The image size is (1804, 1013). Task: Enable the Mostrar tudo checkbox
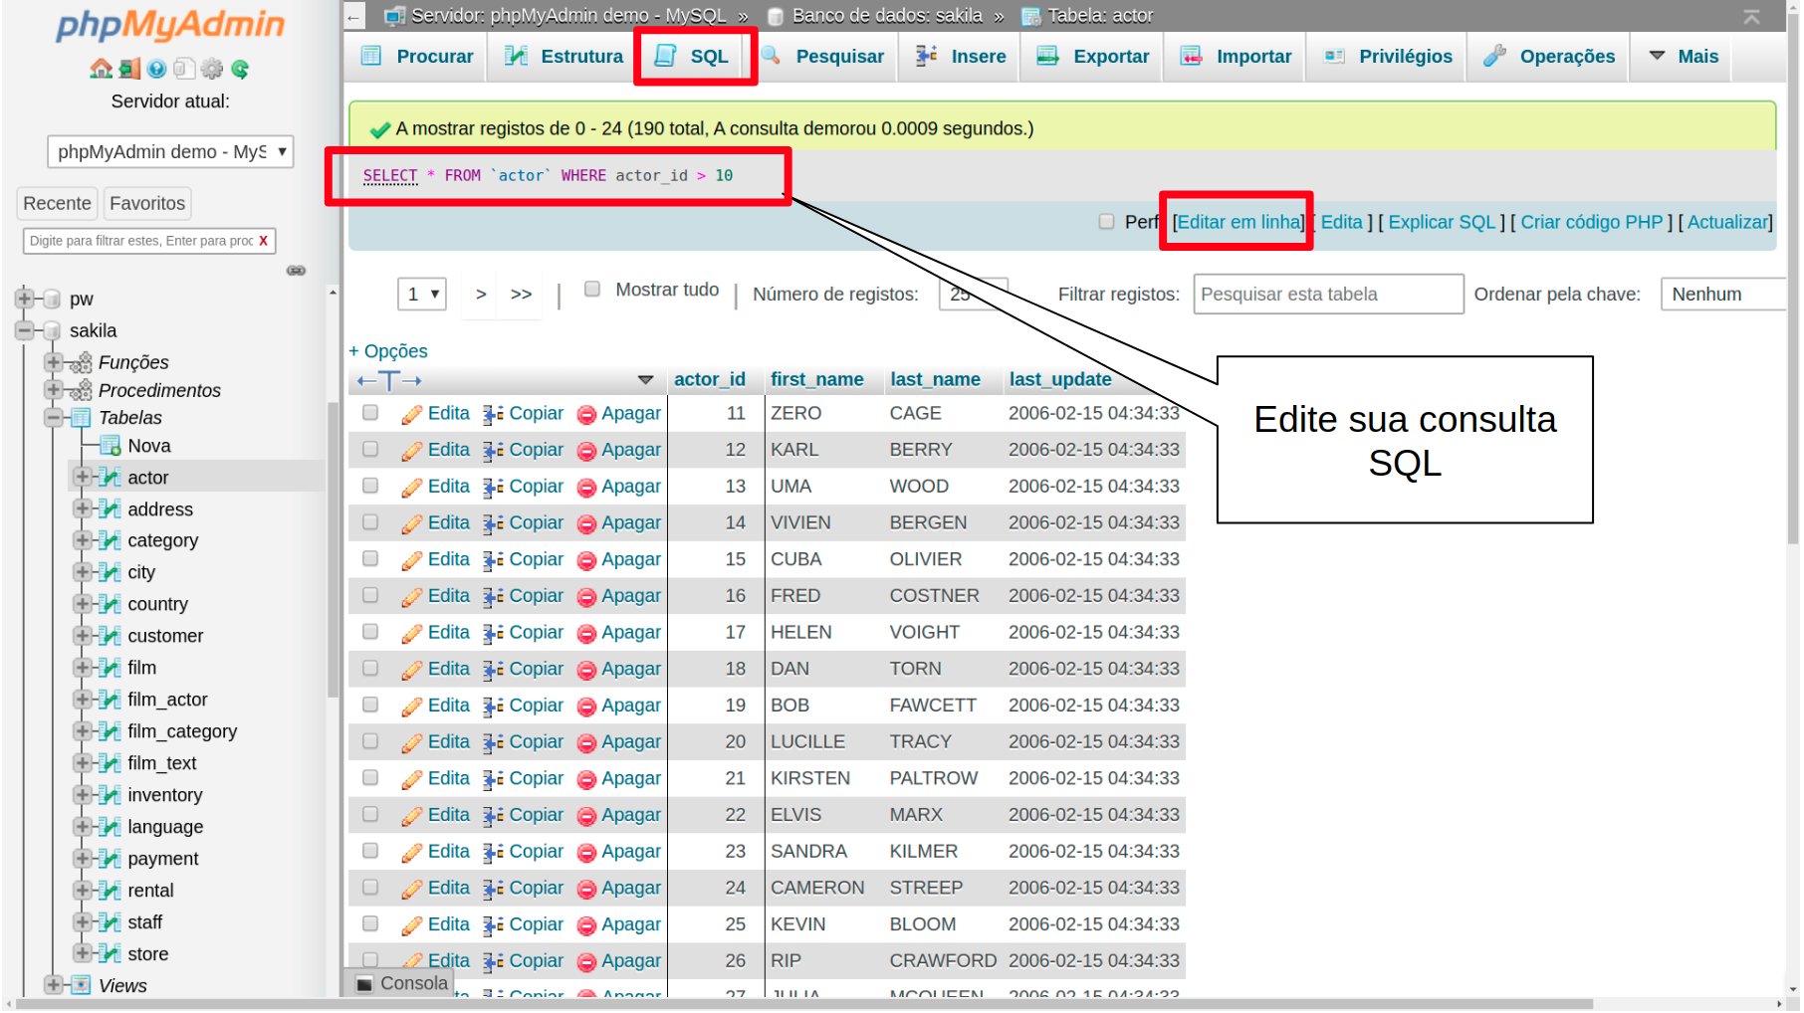[592, 290]
